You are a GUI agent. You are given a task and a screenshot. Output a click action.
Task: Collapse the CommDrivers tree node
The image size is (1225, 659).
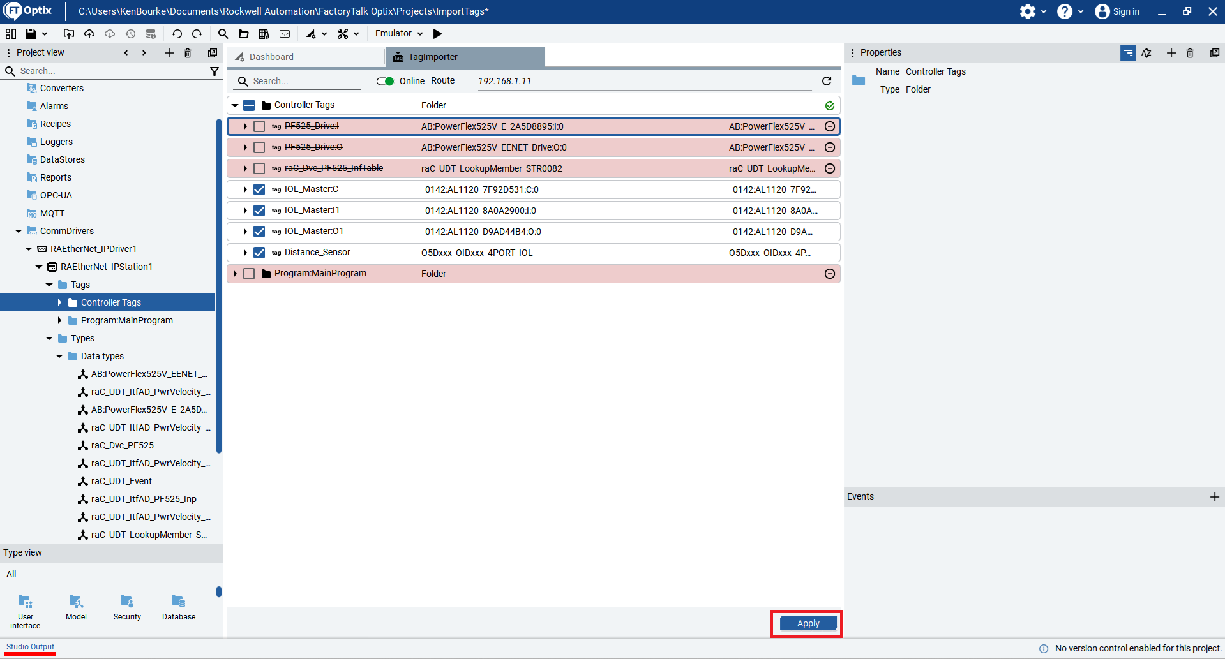click(x=19, y=231)
